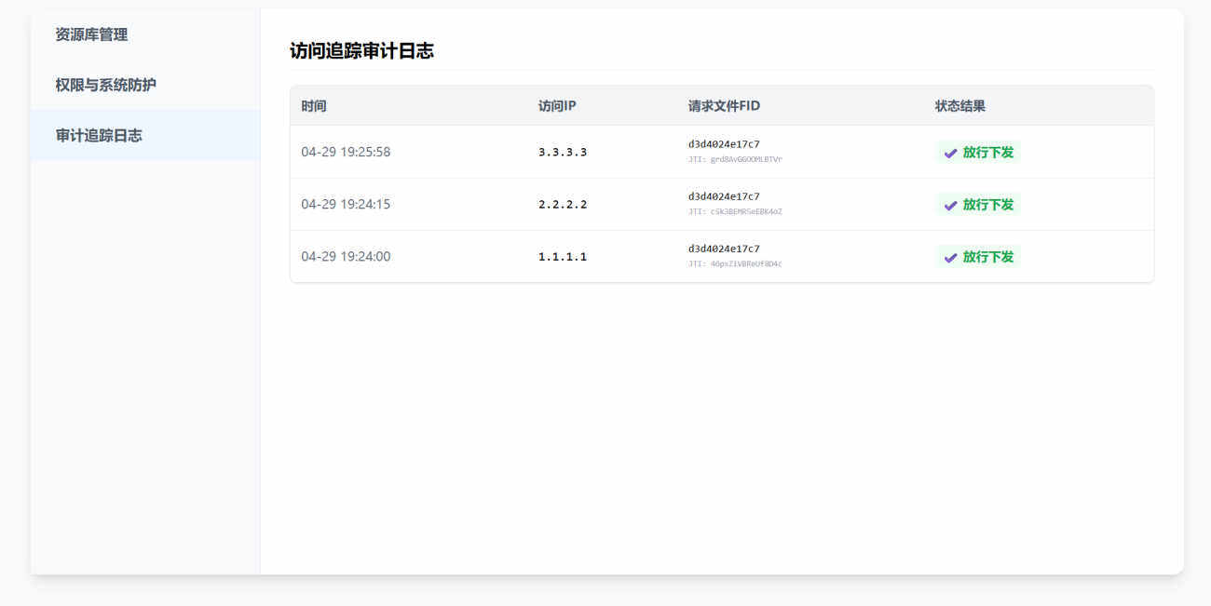This screenshot has height=606, width=1211.
Task: Click the 时间 column header
Action: click(x=314, y=106)
